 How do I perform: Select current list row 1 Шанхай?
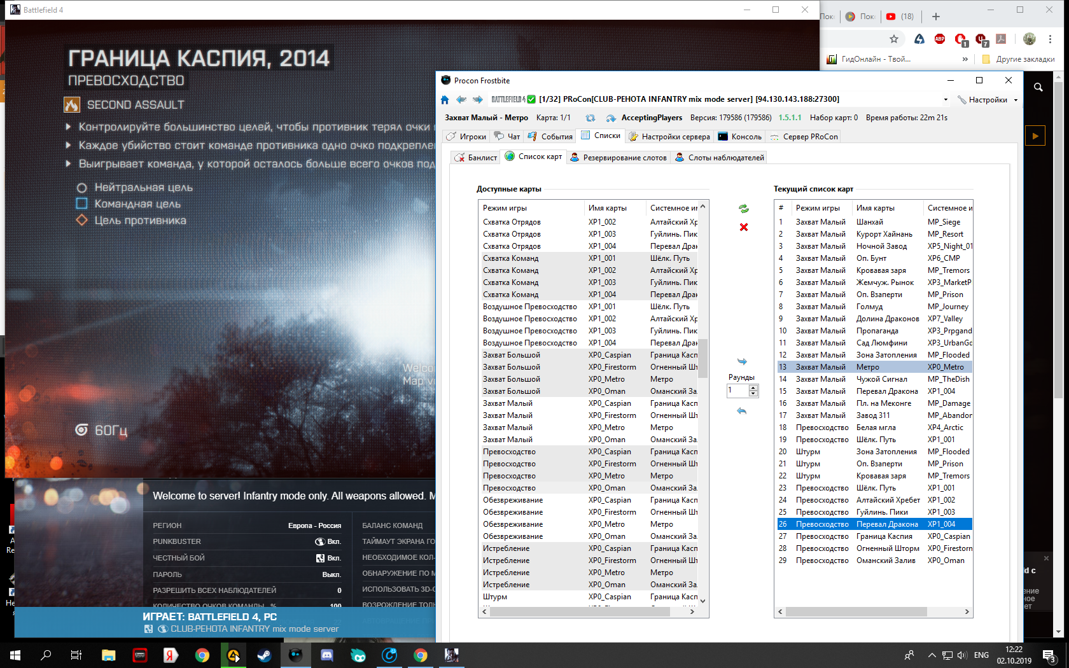click(874, 222)
